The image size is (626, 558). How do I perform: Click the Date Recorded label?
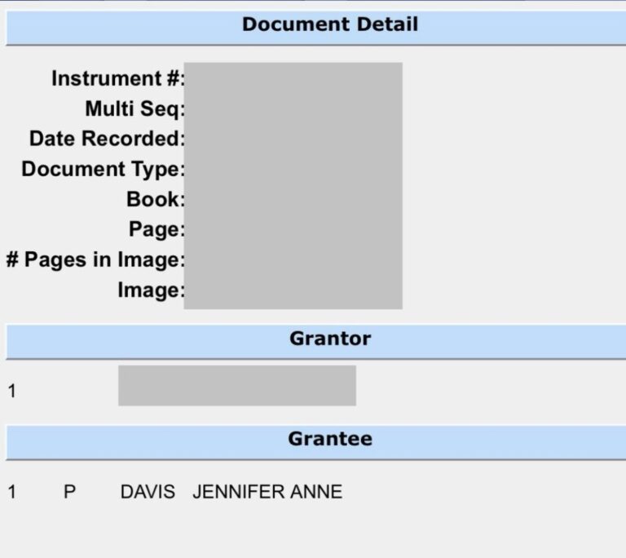pos(107,139)
